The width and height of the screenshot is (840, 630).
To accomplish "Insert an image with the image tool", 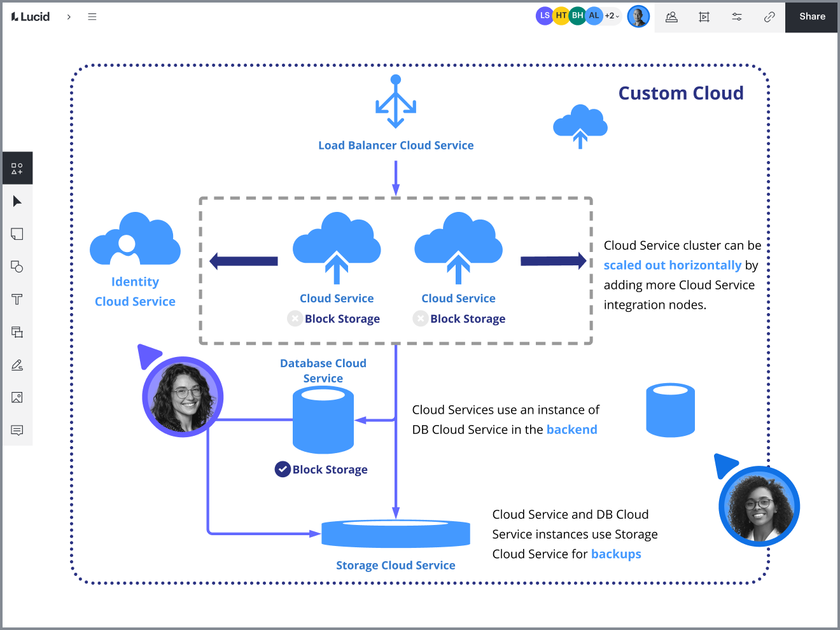I will 17,398.
